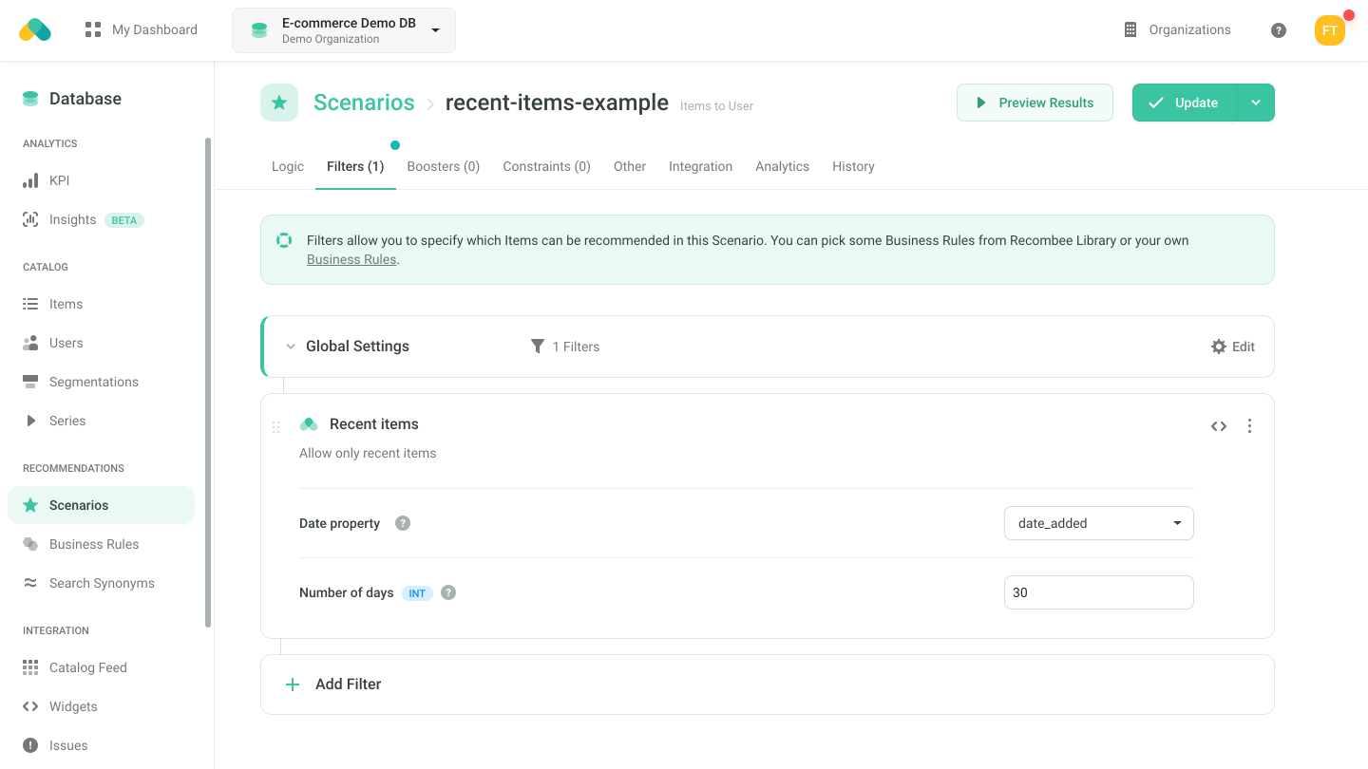This screenshot has width=1368, height=769.
Task: Open the three-dot menu for Recent items
Action: pyautogui.click(x=1249, y=426)
